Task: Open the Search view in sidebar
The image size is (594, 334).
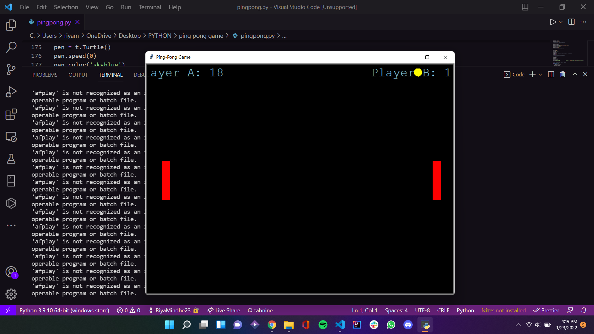Action: point(11,47)
